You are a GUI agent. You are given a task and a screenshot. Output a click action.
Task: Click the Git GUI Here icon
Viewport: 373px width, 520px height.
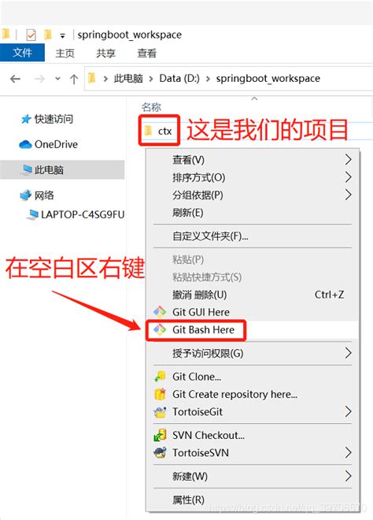click(159, 312)
